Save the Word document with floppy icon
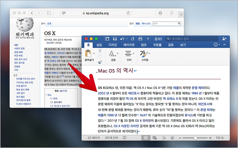Image resolution: width=238 pixels, height=148 pixels. [115, 39]
